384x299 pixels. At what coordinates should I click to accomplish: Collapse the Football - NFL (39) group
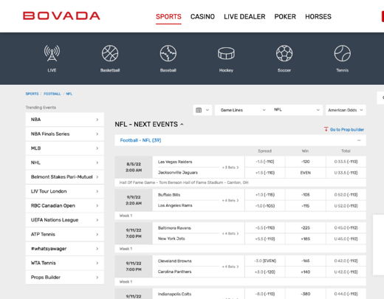click(x=359, y=140)
